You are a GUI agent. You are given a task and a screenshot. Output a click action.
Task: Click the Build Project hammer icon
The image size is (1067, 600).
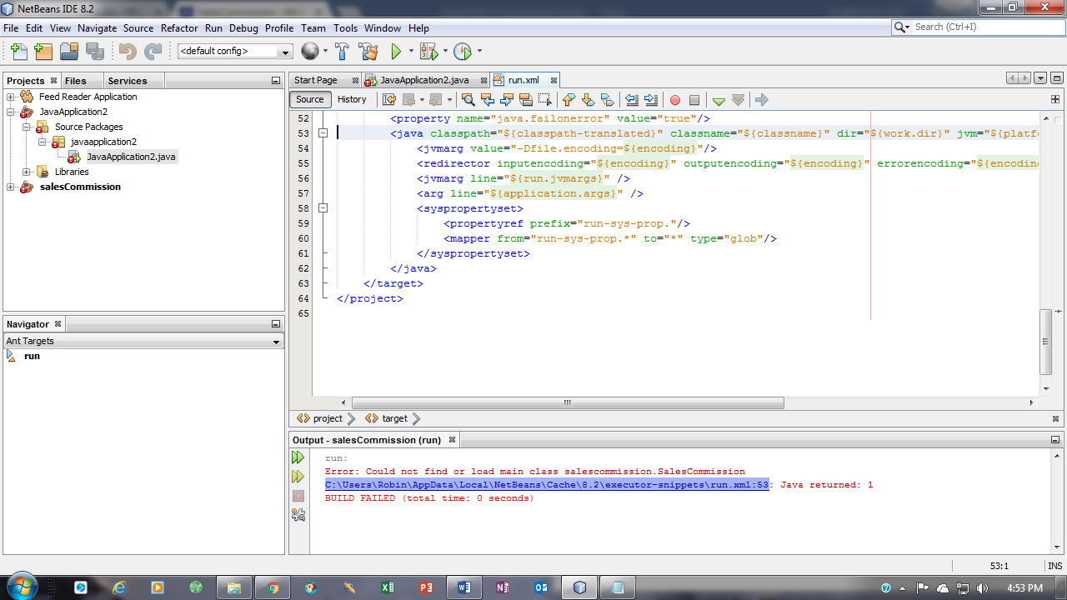coord(342,52)
